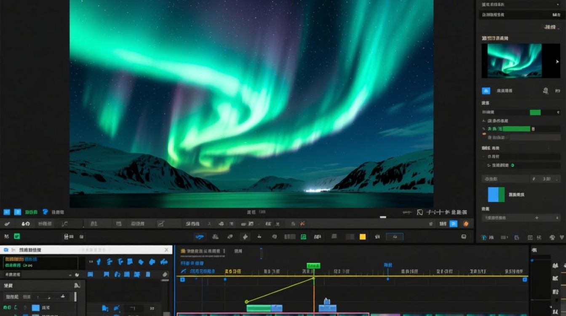Adjust the long green bar in the right panel
The width and height of the screenshot is (566, 316).
click(x=516, y=129)
